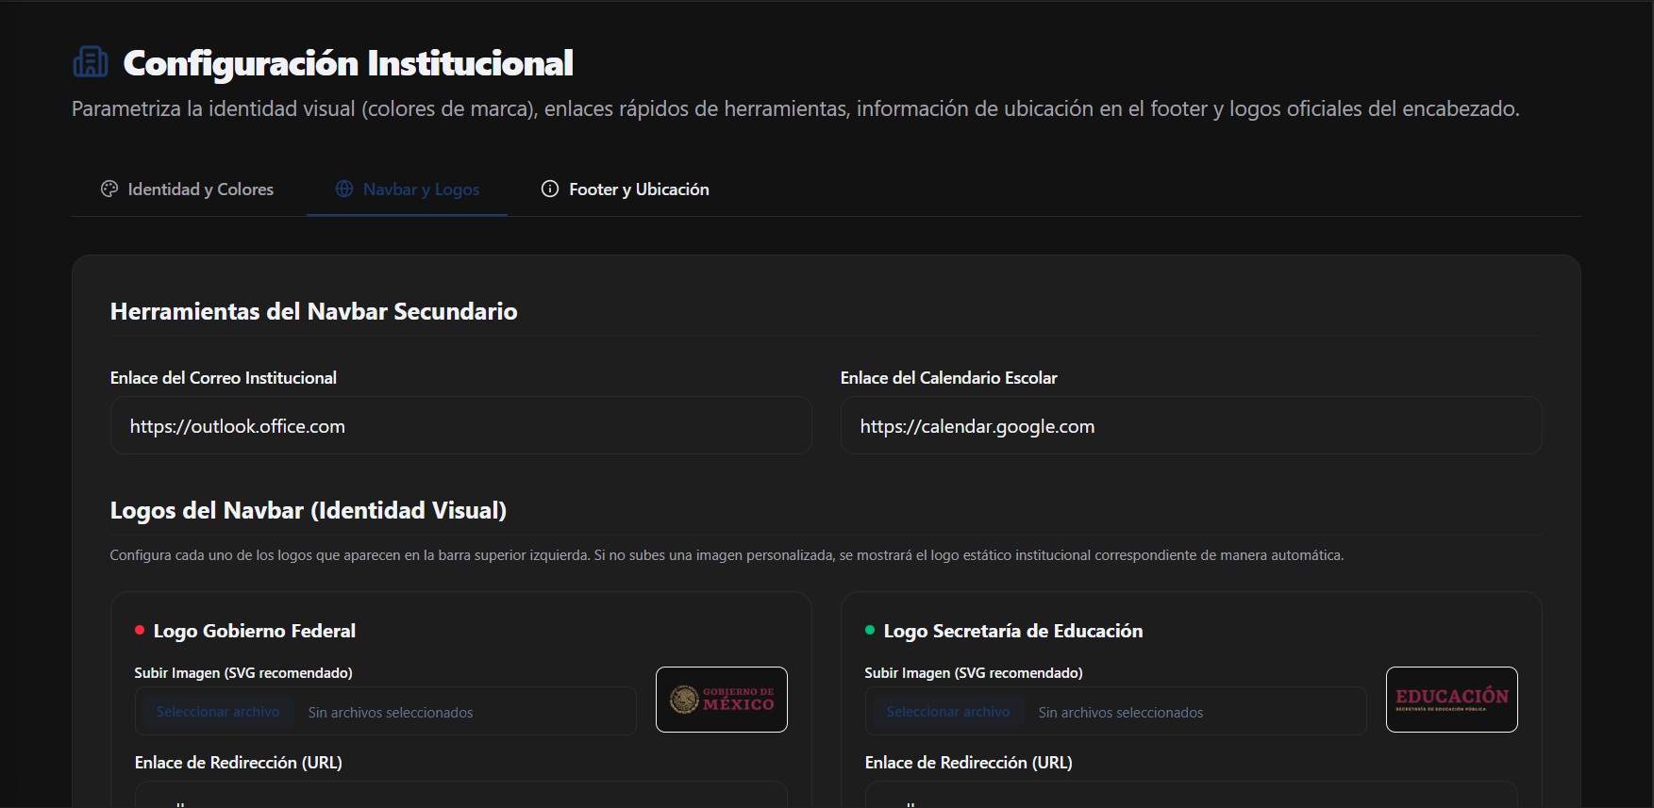Click the Enlace del Correo Institucional label
This screenshot has width=1654, height=808.
[224, 378]
